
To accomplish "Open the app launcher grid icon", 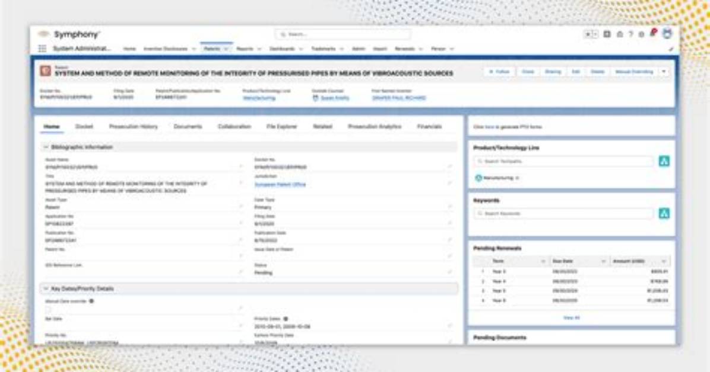I will (42, 49).
